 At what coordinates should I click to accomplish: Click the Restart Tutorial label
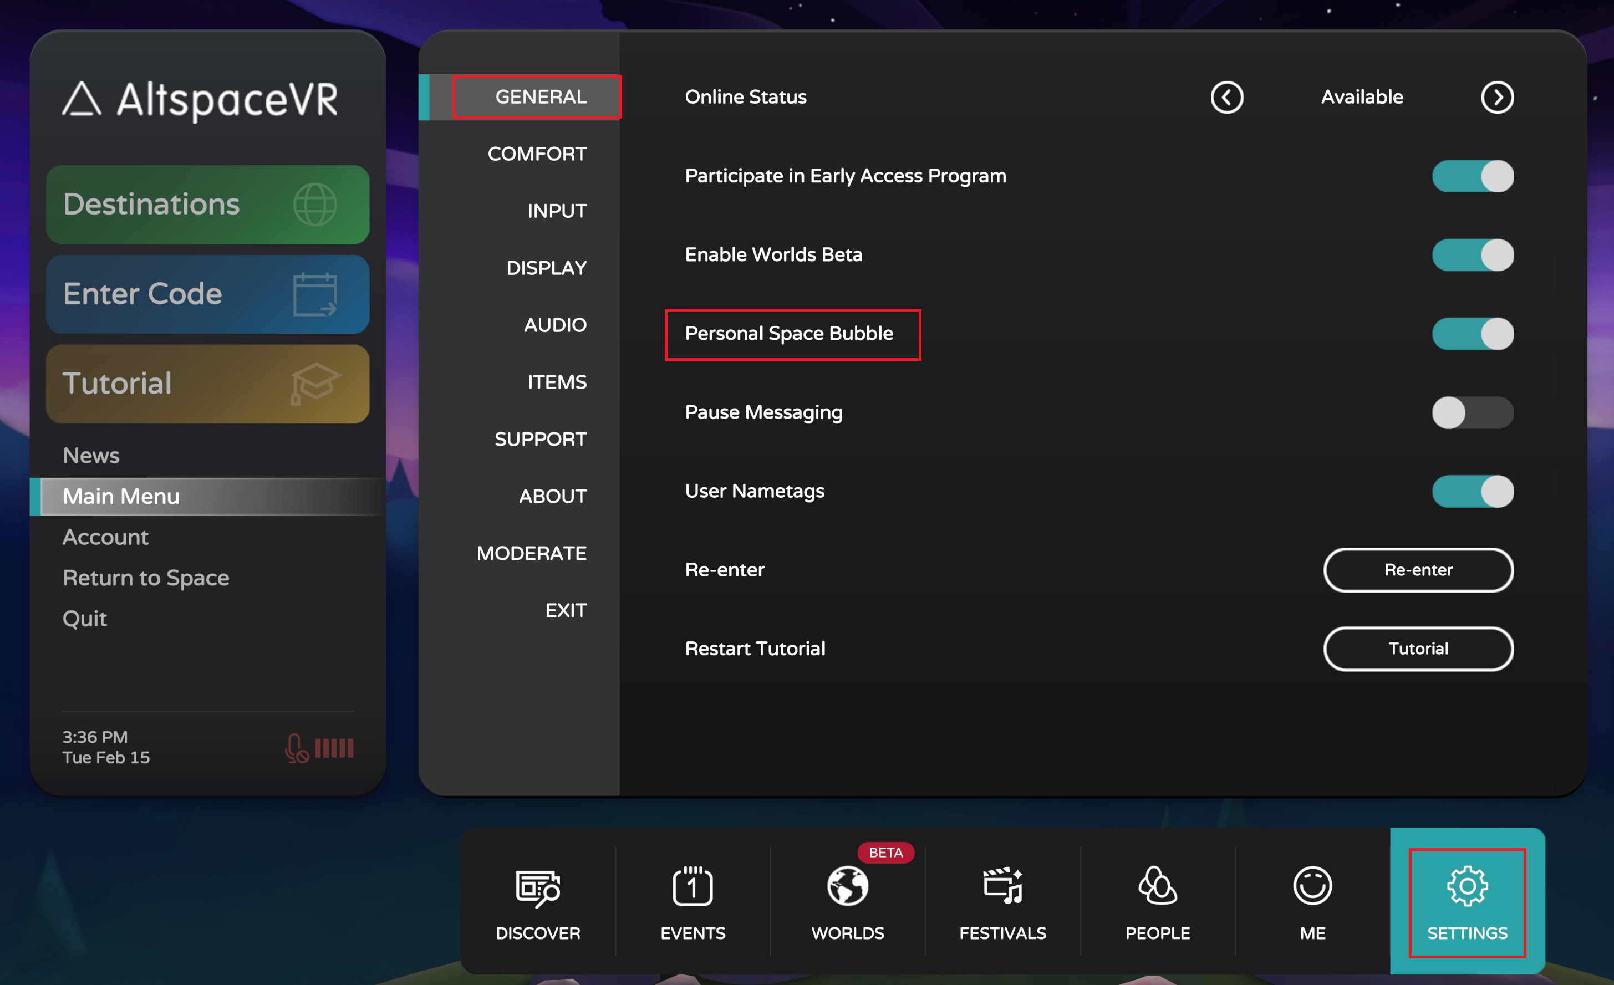click(x=755, y=649)
